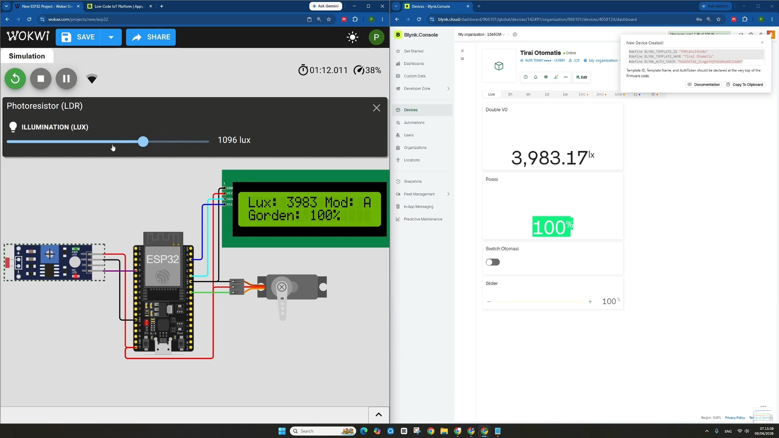Select the Live time range tab
The width and height of the screenshot is (779, 438).
[x=491, y=94]
